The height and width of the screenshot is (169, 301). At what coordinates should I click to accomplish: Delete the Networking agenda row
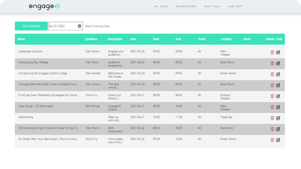point(272,118)
